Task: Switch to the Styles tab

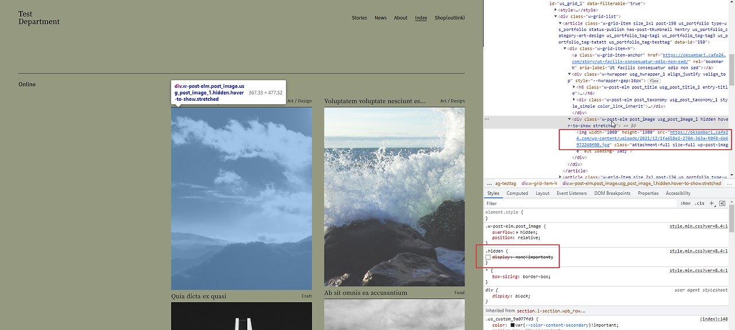Action: click(x=493, y=193)
